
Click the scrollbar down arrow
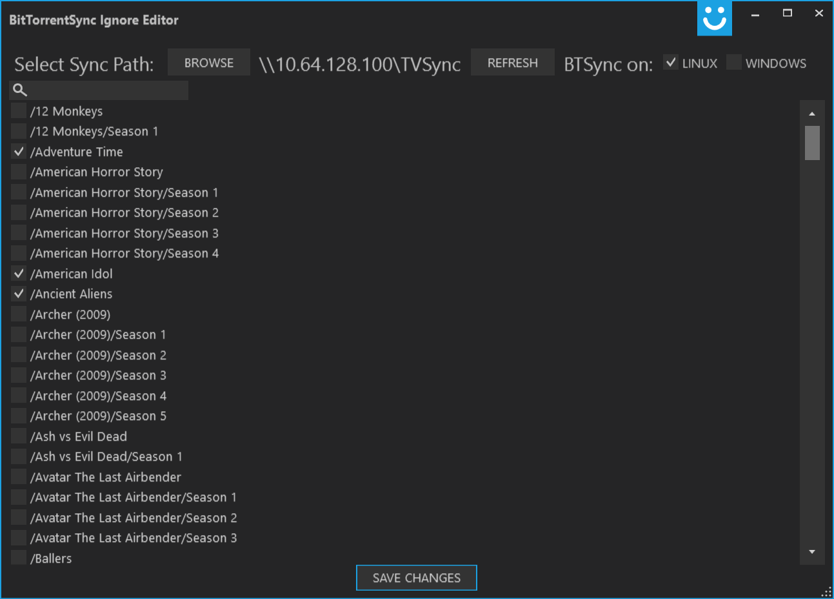click(812, 552)
